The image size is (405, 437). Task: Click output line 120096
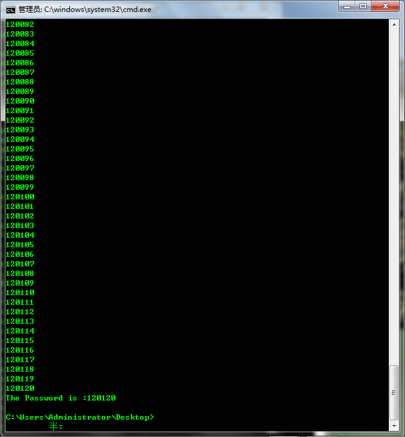tap(20, 159)
